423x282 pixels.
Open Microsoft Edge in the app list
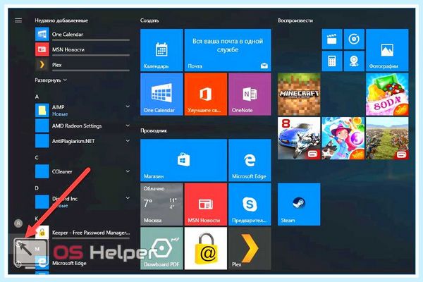click(x=82, y=263)
